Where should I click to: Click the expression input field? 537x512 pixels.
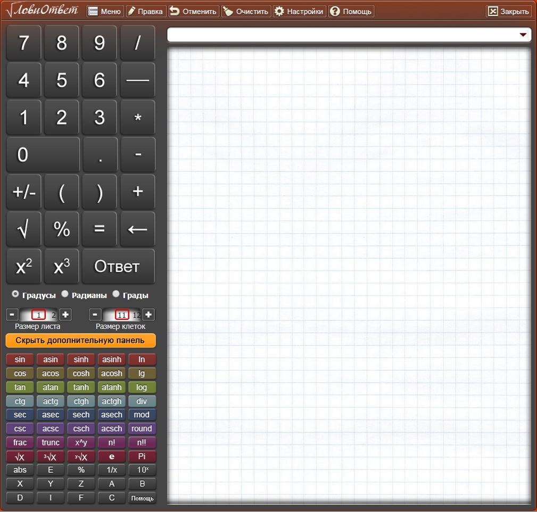[341, 35]
